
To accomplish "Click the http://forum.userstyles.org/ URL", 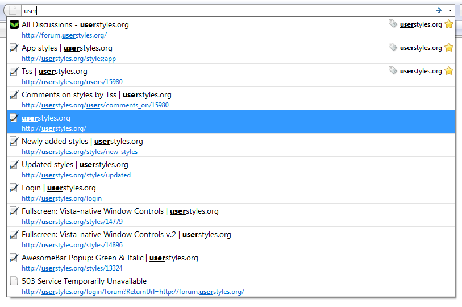I will pyautogui.click(x=64, y=35).
